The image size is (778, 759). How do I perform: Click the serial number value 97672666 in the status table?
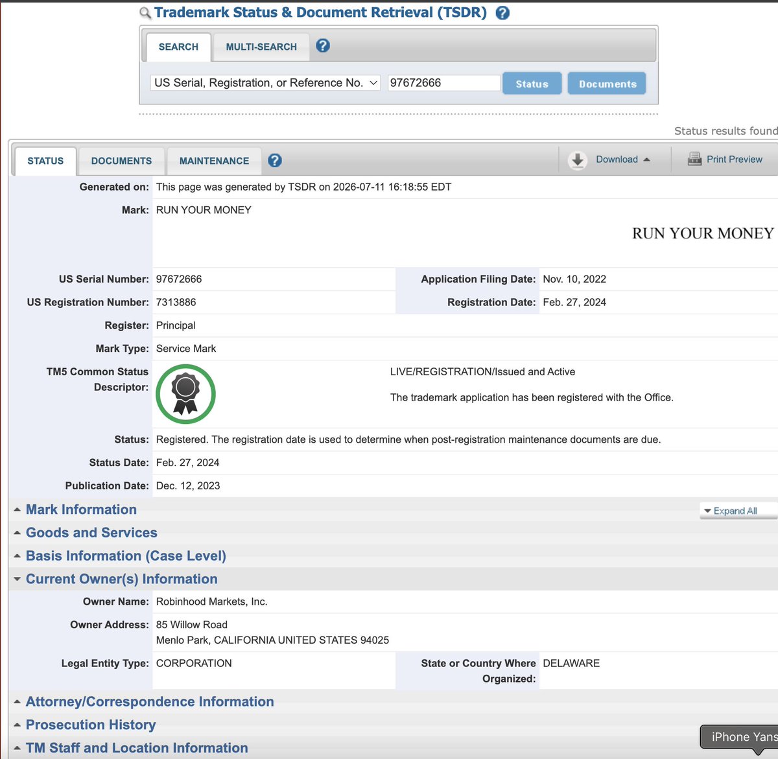179,279
